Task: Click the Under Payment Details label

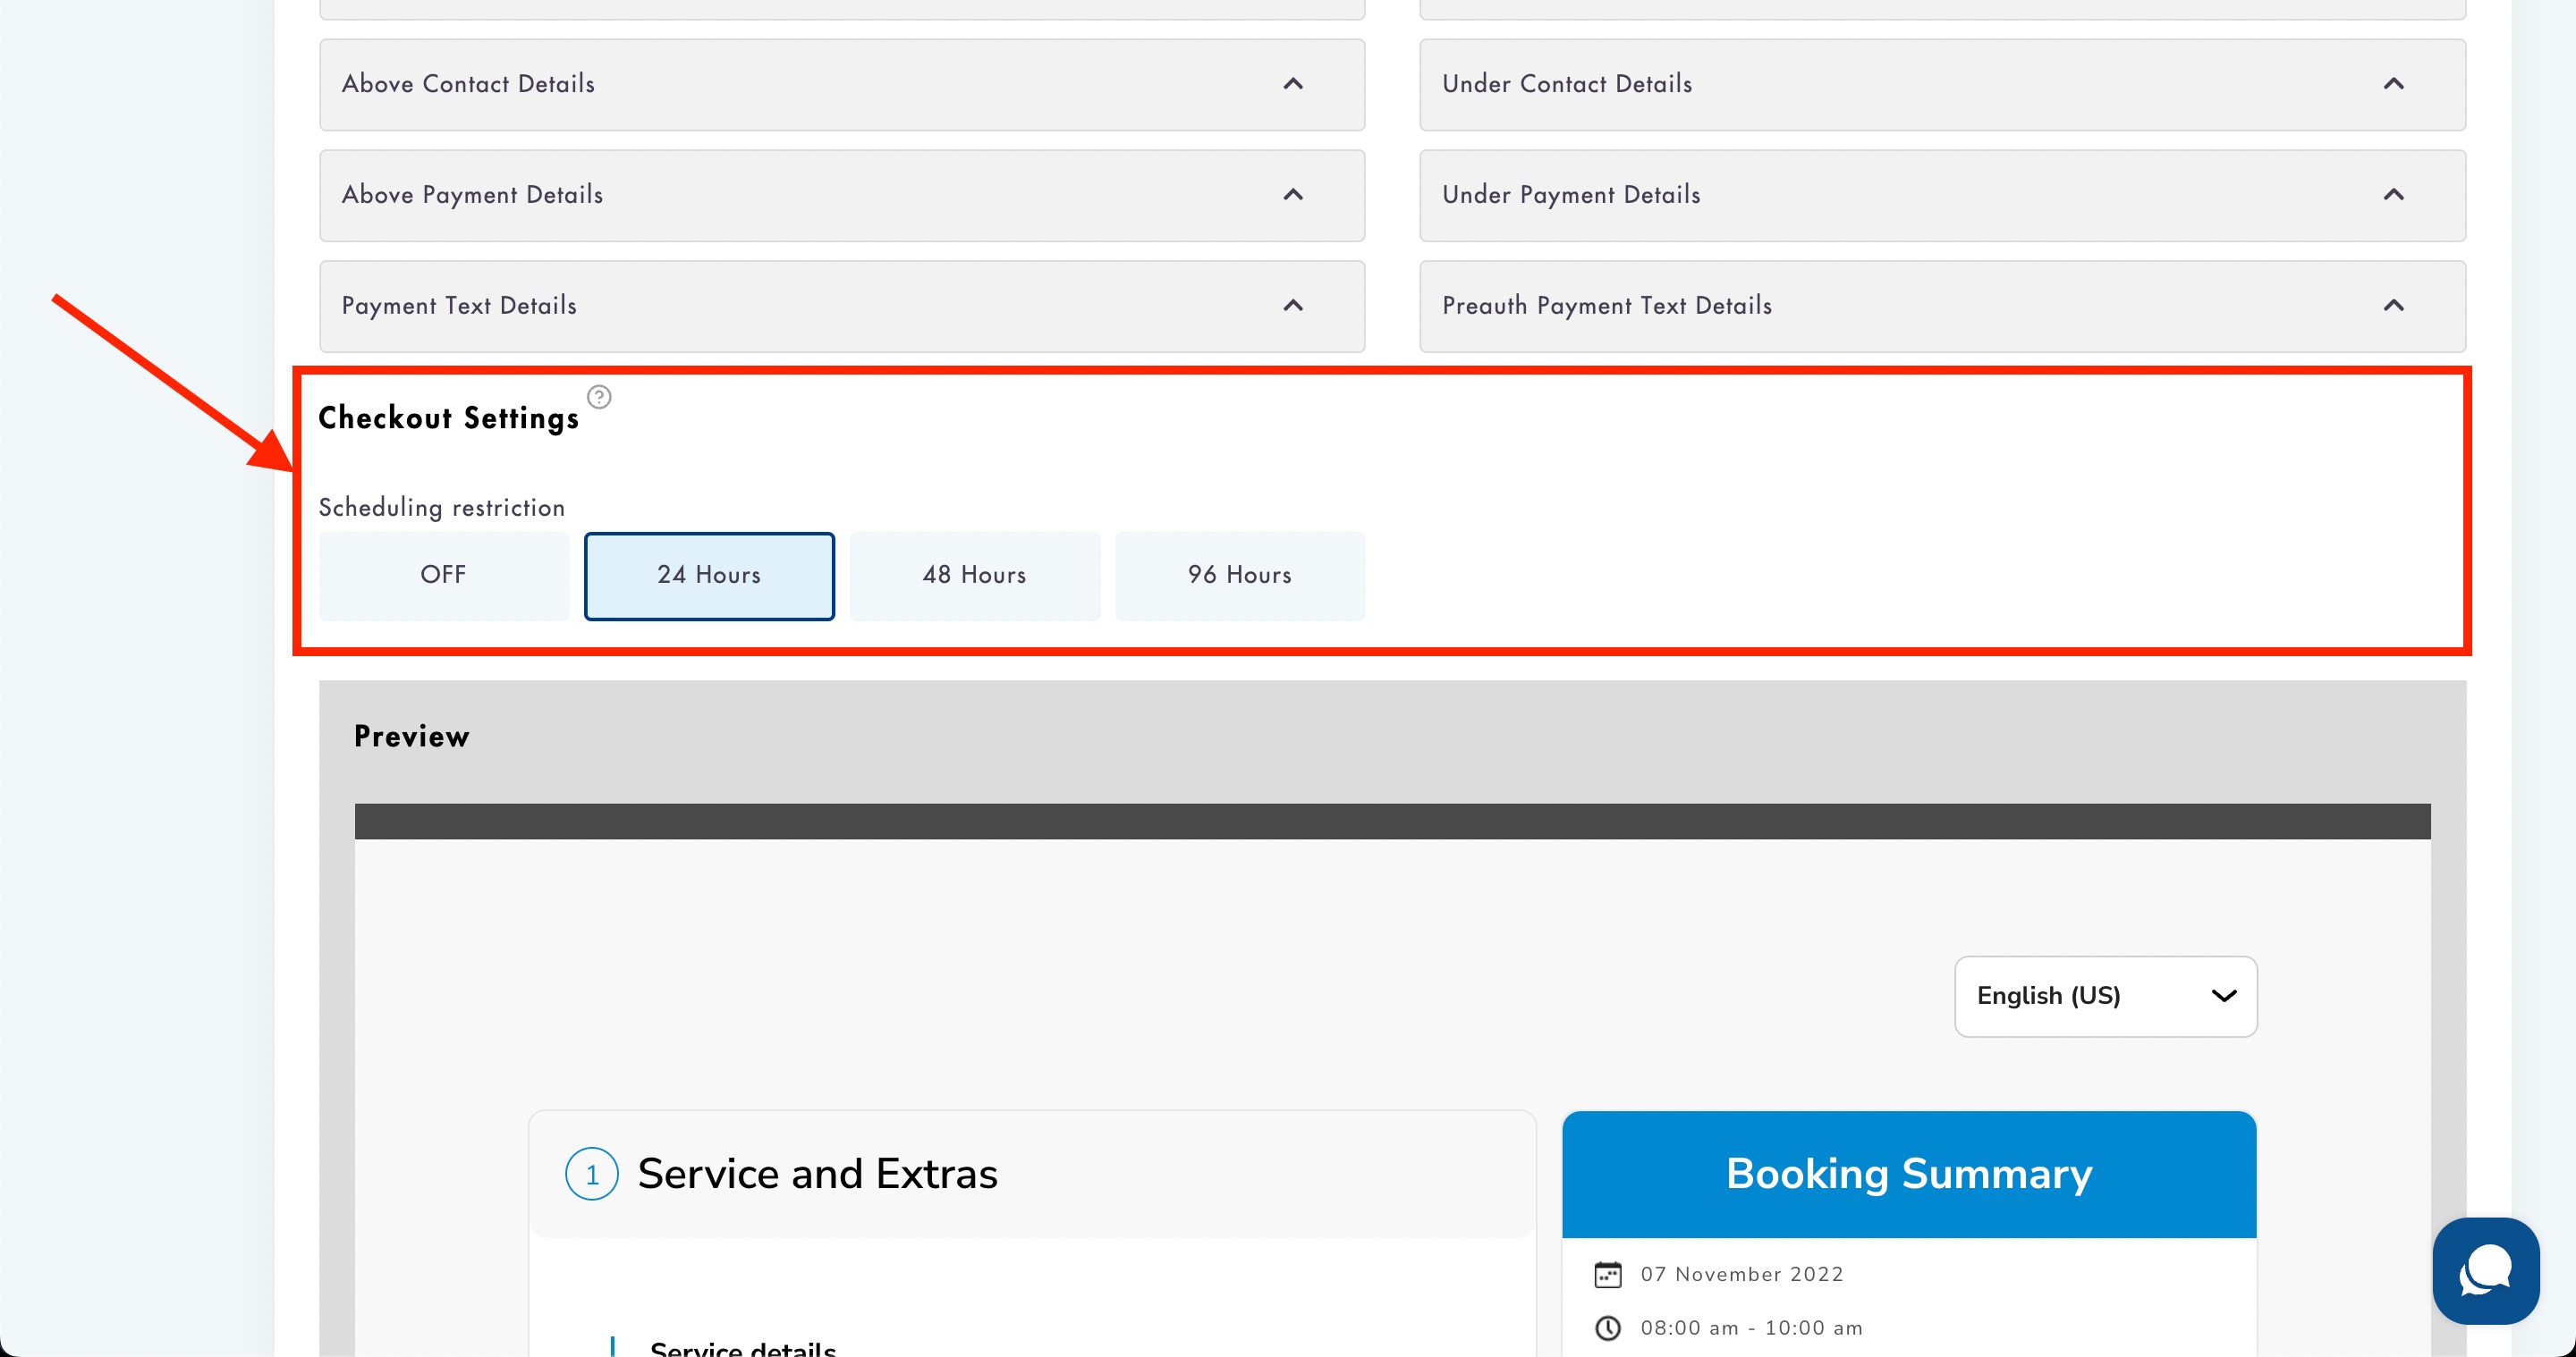Action: tap(1571, 195)
